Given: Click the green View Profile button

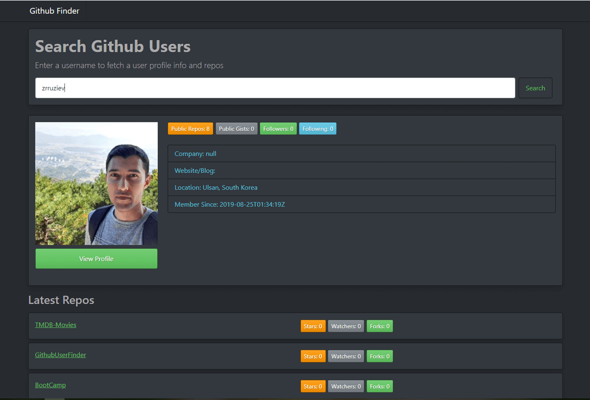Looking at the screenshot, I should 96,259.
